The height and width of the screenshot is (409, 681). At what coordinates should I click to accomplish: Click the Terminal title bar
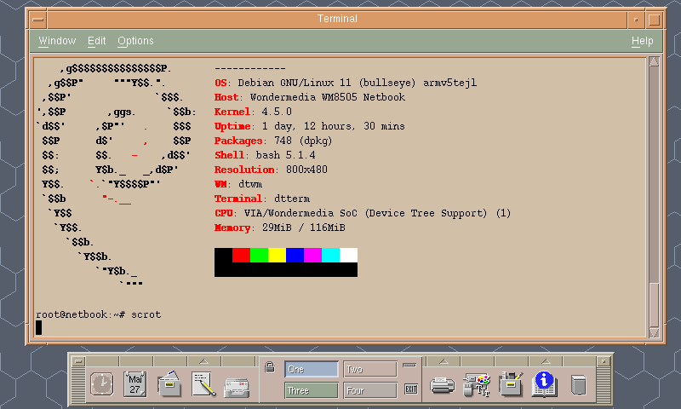click(x=337, y=20)
